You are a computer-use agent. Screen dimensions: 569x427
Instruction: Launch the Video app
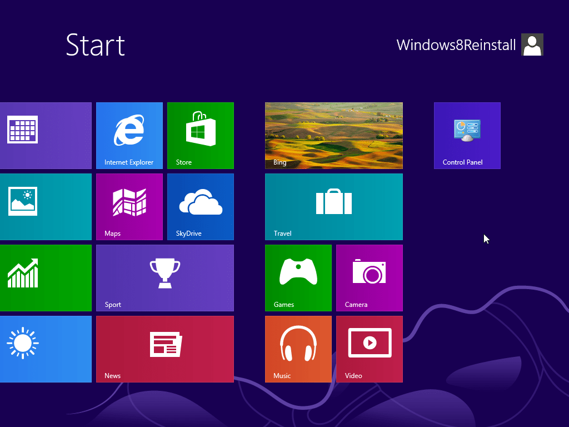[x=370, y=349]
